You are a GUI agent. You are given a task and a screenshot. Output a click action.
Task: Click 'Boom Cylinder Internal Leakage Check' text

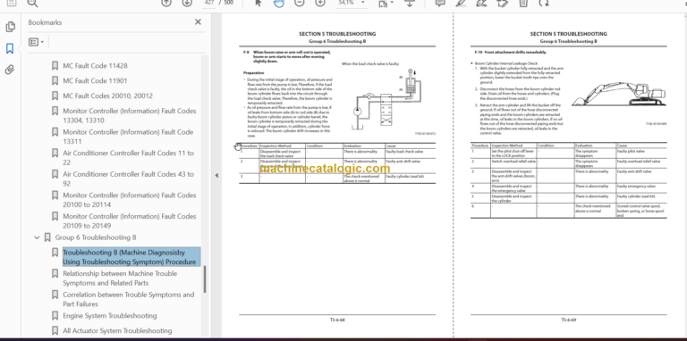(506, 63)
